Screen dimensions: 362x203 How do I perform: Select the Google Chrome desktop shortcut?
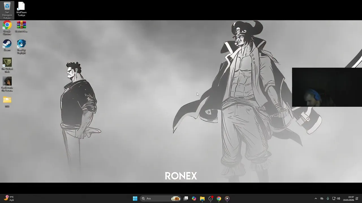(7, 28)
